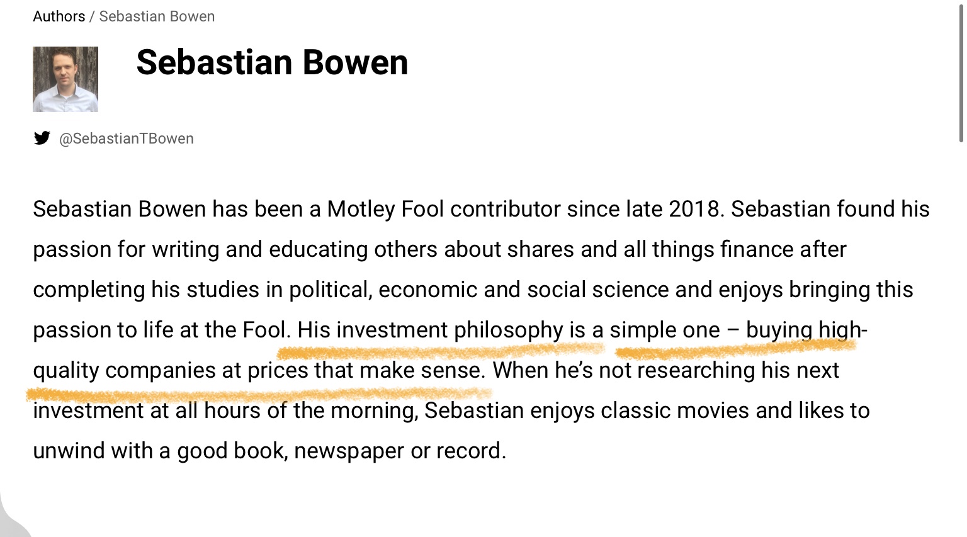Click the vertical scrollbar thumb at right
This screenshot has width=967, height=537.
click(x=961, y=76)
